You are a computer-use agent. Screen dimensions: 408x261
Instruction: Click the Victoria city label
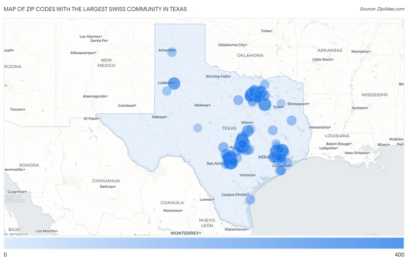click(x=247, y=175)
